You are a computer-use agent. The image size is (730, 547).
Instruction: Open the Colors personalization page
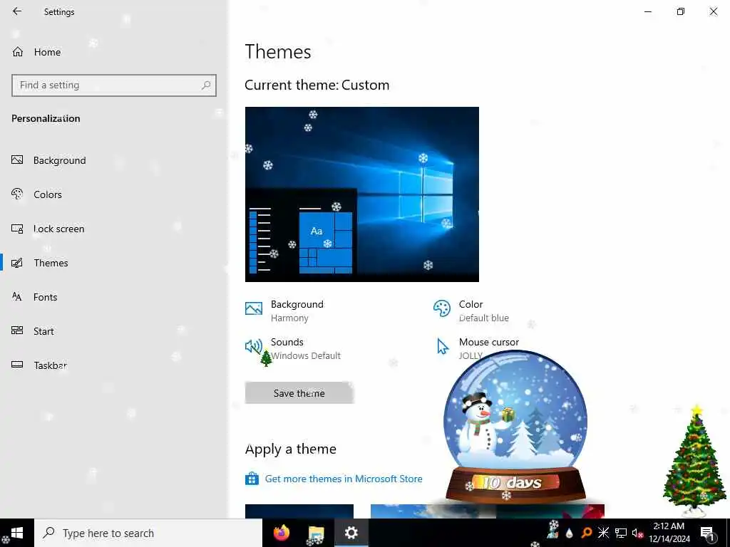114,194
